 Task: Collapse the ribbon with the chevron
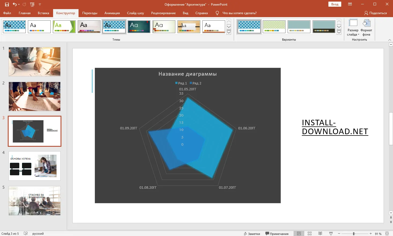pyautogui.click(x=390, y=40)
